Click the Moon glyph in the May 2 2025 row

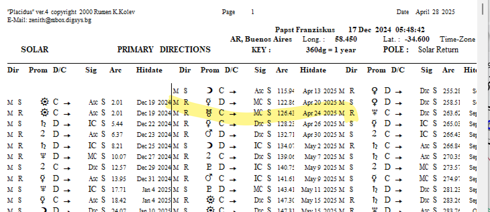click(210, 146)
